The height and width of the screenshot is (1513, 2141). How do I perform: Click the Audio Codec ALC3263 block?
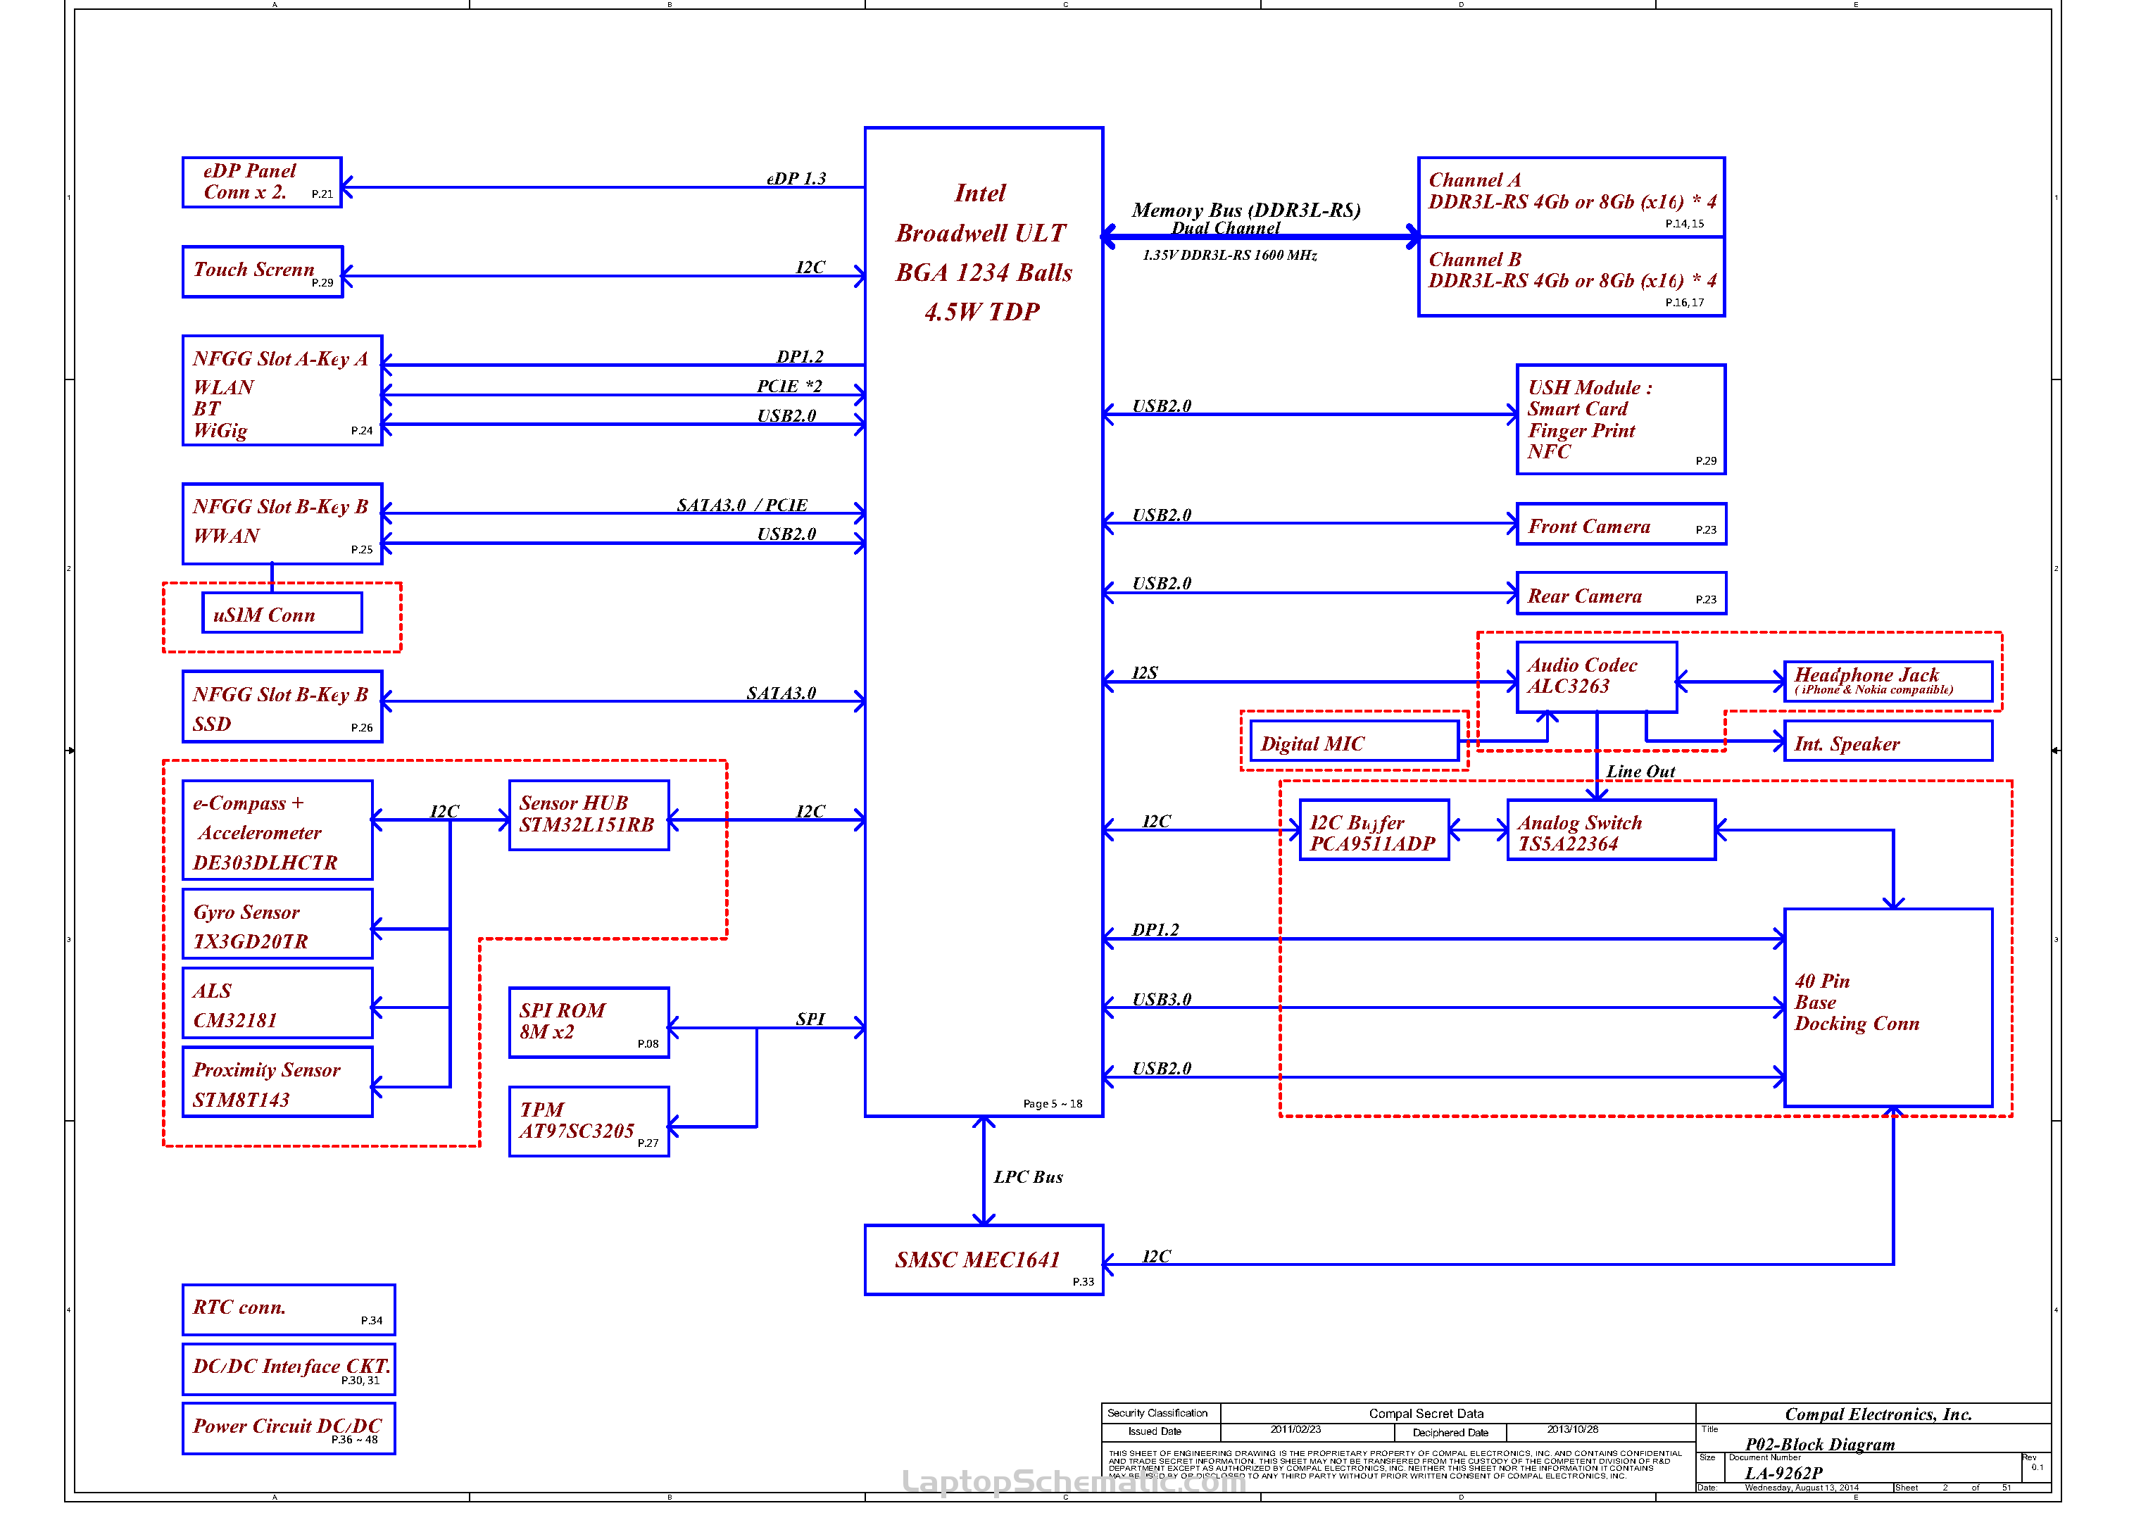1597,678
